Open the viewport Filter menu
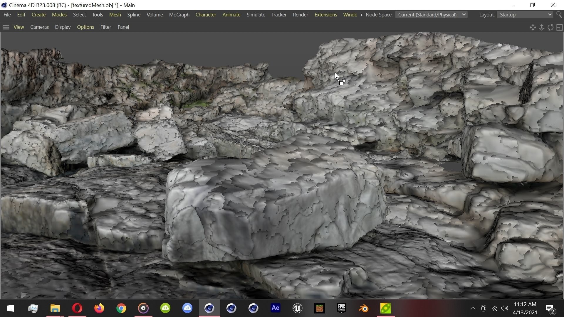Screen dimensions: 564x317 [105, 27]
